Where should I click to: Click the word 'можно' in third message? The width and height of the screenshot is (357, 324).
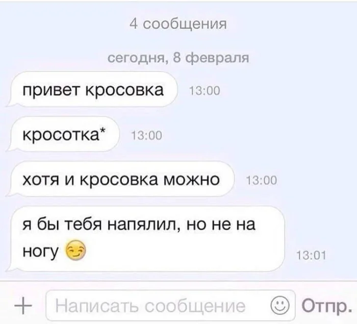click(191, 179)
